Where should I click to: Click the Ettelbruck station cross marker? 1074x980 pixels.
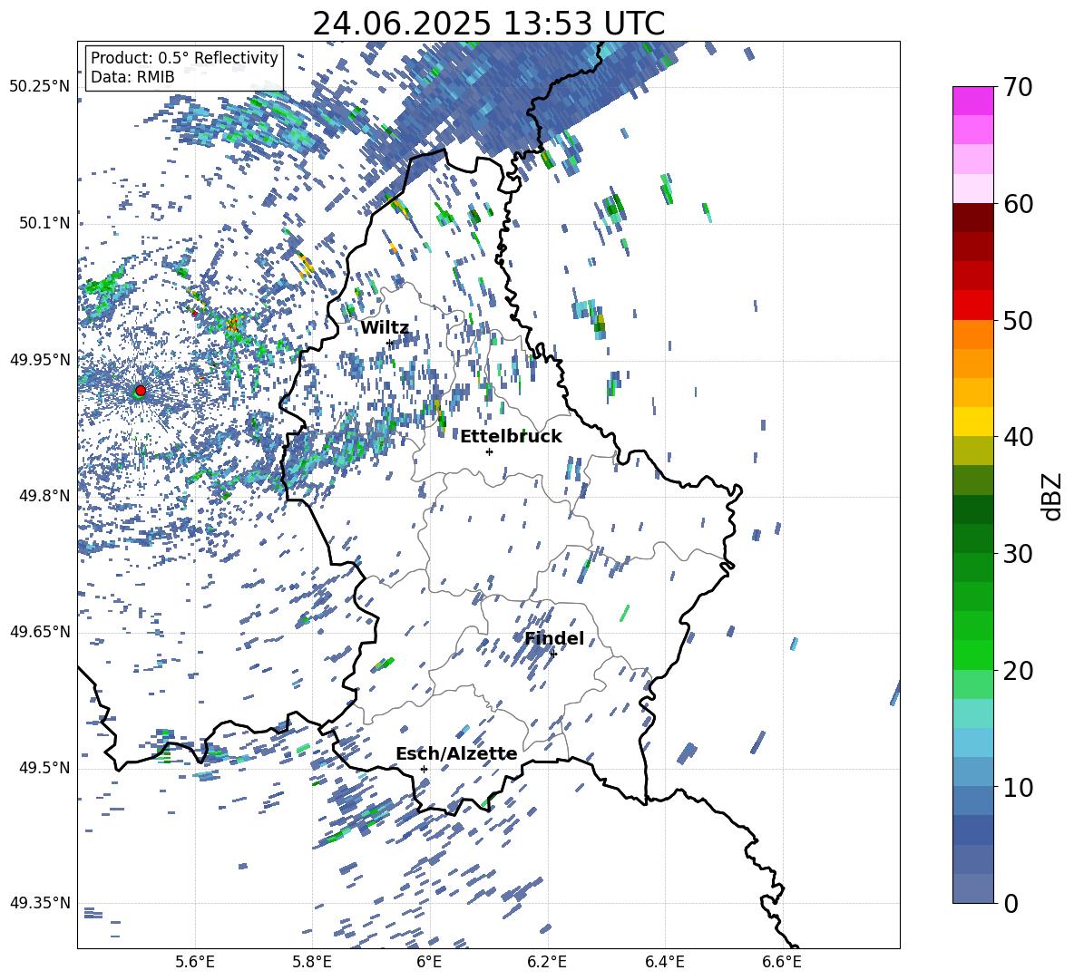pyautogui.click(x=489, y=451)
